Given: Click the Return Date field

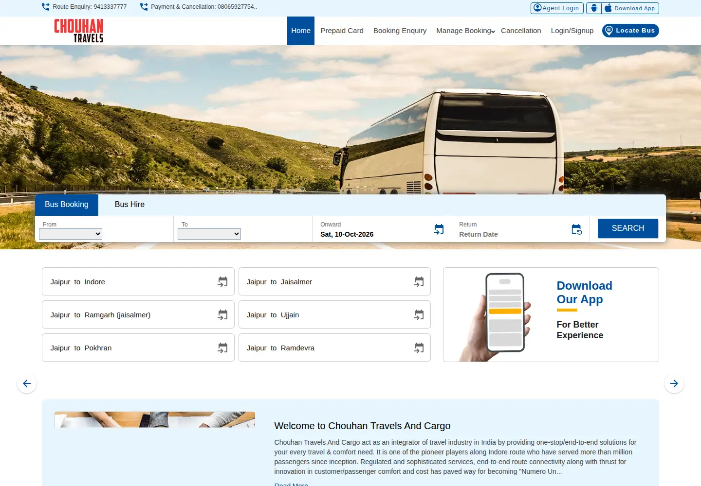Looking at the screenshot, I should (520, 229).
